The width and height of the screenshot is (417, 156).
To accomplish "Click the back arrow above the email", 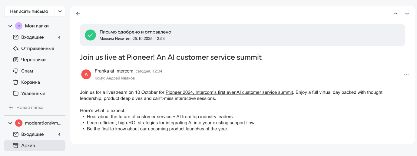I will [x=78, y=14].
